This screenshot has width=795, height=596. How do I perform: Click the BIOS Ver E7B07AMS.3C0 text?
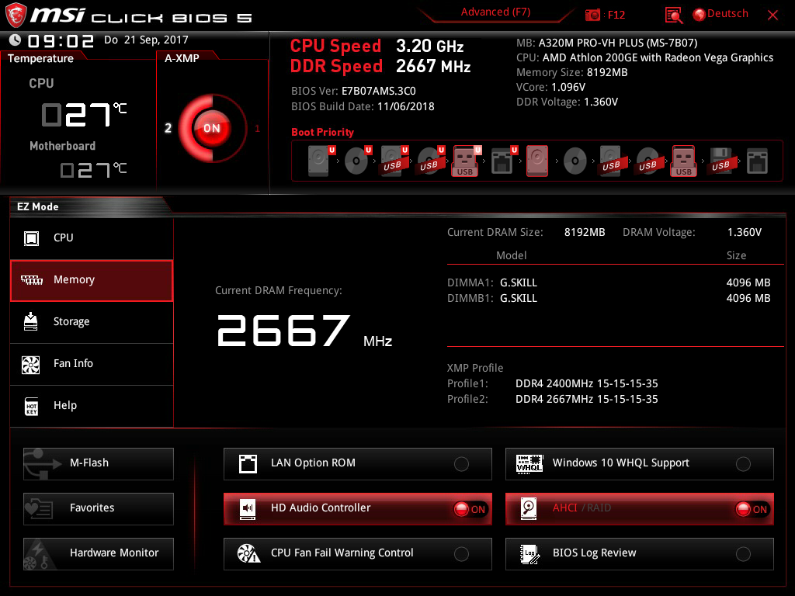click(x=353, y=92)
